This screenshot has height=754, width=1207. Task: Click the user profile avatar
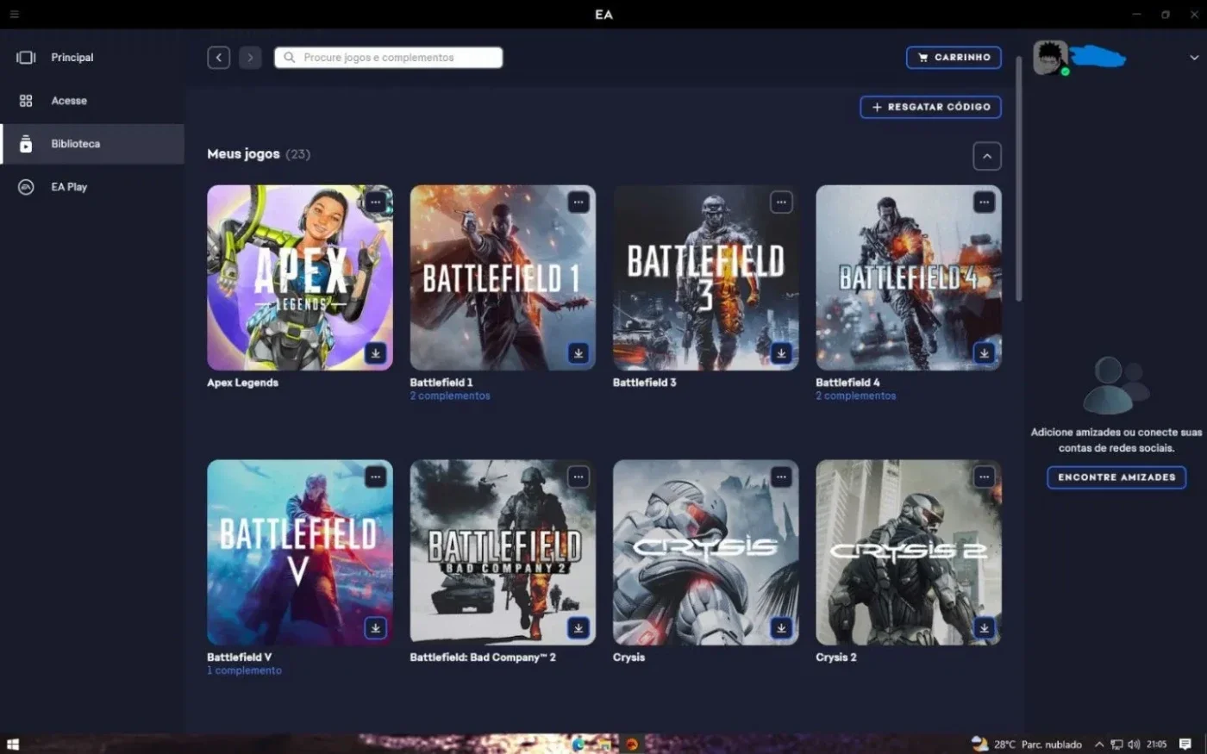tap(1051, 58)
